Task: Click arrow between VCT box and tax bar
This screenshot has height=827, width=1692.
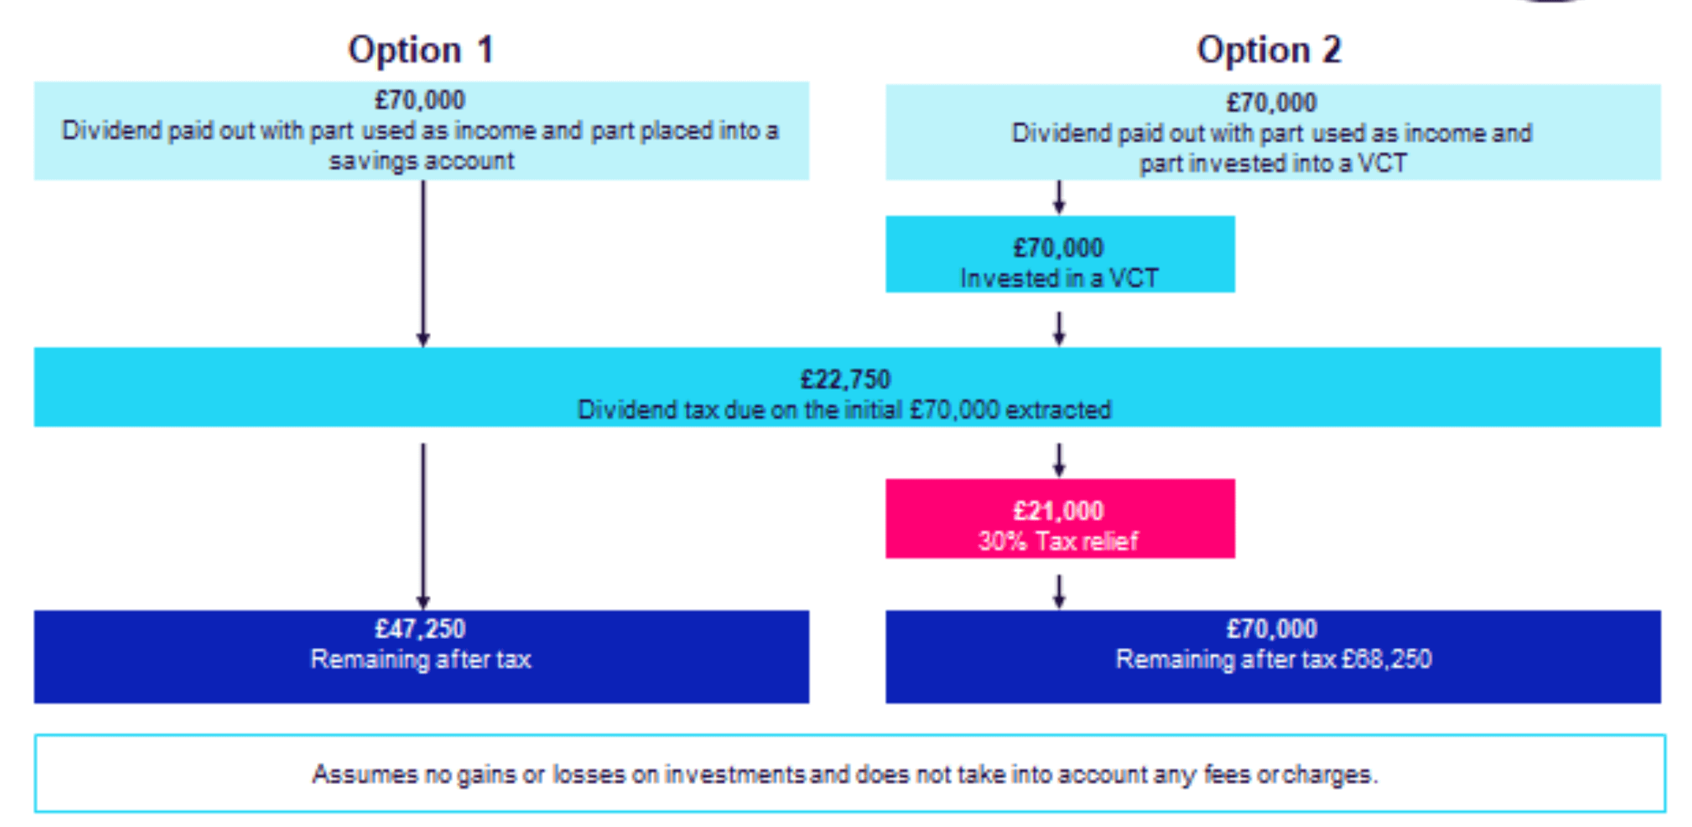Action: coord(1060,328)
